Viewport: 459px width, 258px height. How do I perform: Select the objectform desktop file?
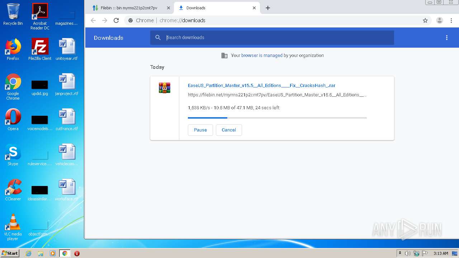(x=40, y=228)
